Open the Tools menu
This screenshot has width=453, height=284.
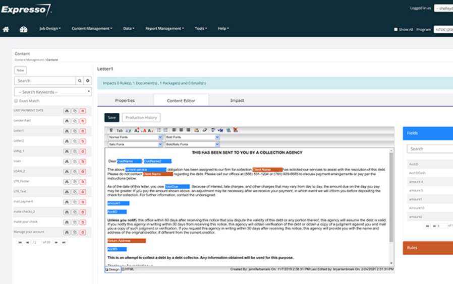(201, 29)
